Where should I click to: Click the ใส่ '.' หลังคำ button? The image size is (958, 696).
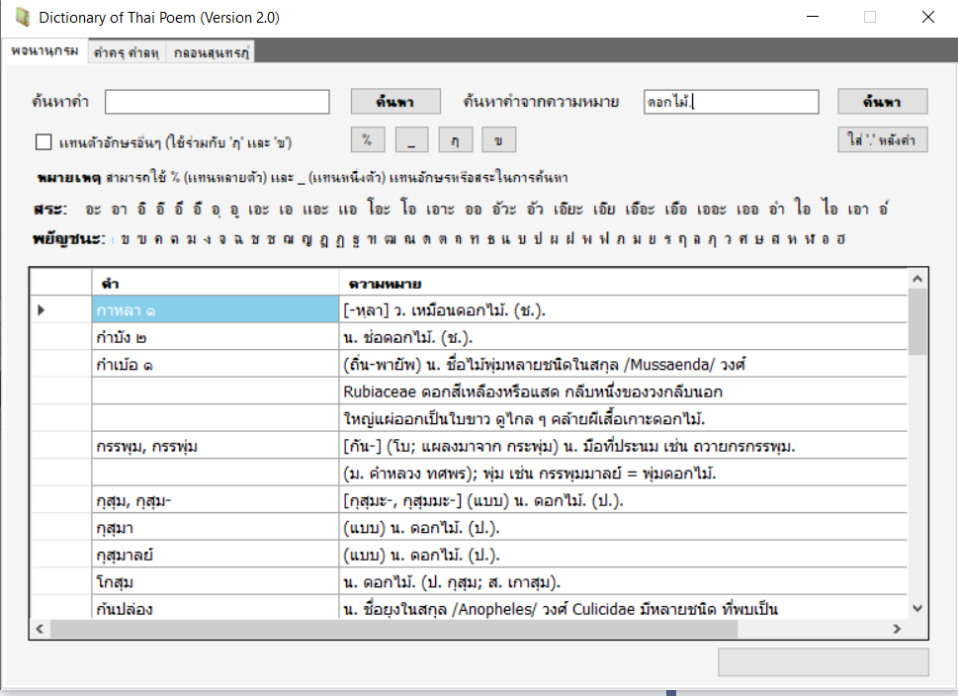pos(882,140)
